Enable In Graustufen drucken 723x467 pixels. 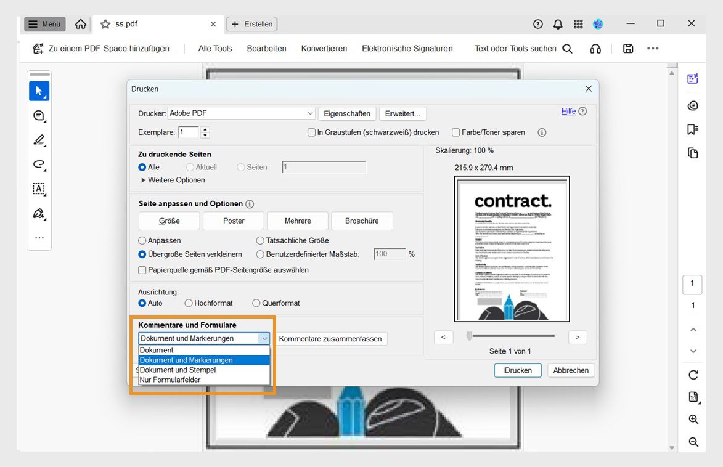311,132
